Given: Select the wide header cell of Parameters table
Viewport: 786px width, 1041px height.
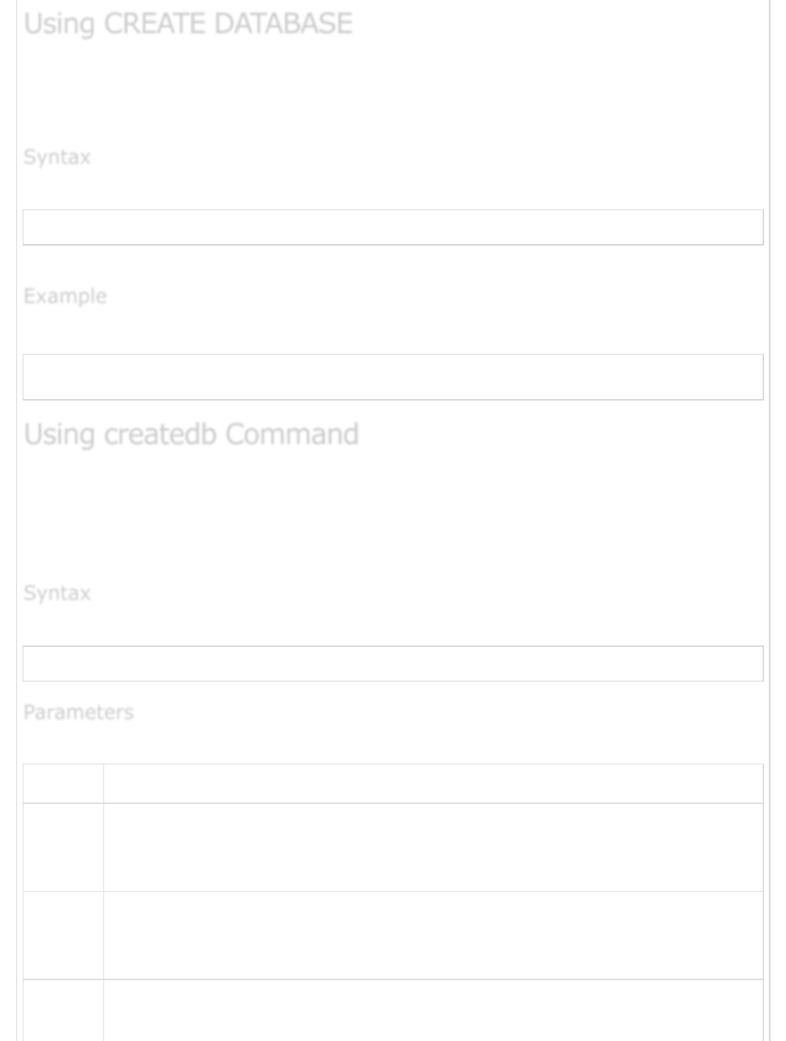Looking at the screenshot, I should pyautogui.click(x=433, y=783).
